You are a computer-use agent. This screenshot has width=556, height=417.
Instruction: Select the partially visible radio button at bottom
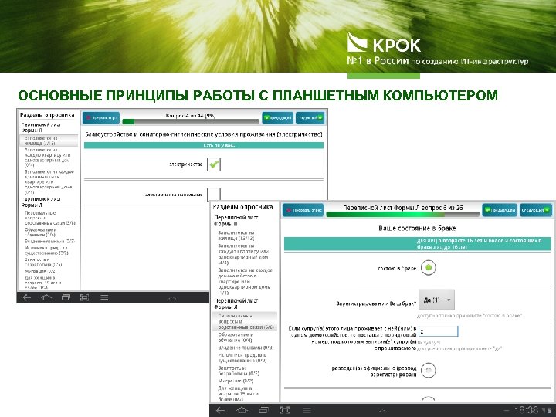tap(429, 398)
